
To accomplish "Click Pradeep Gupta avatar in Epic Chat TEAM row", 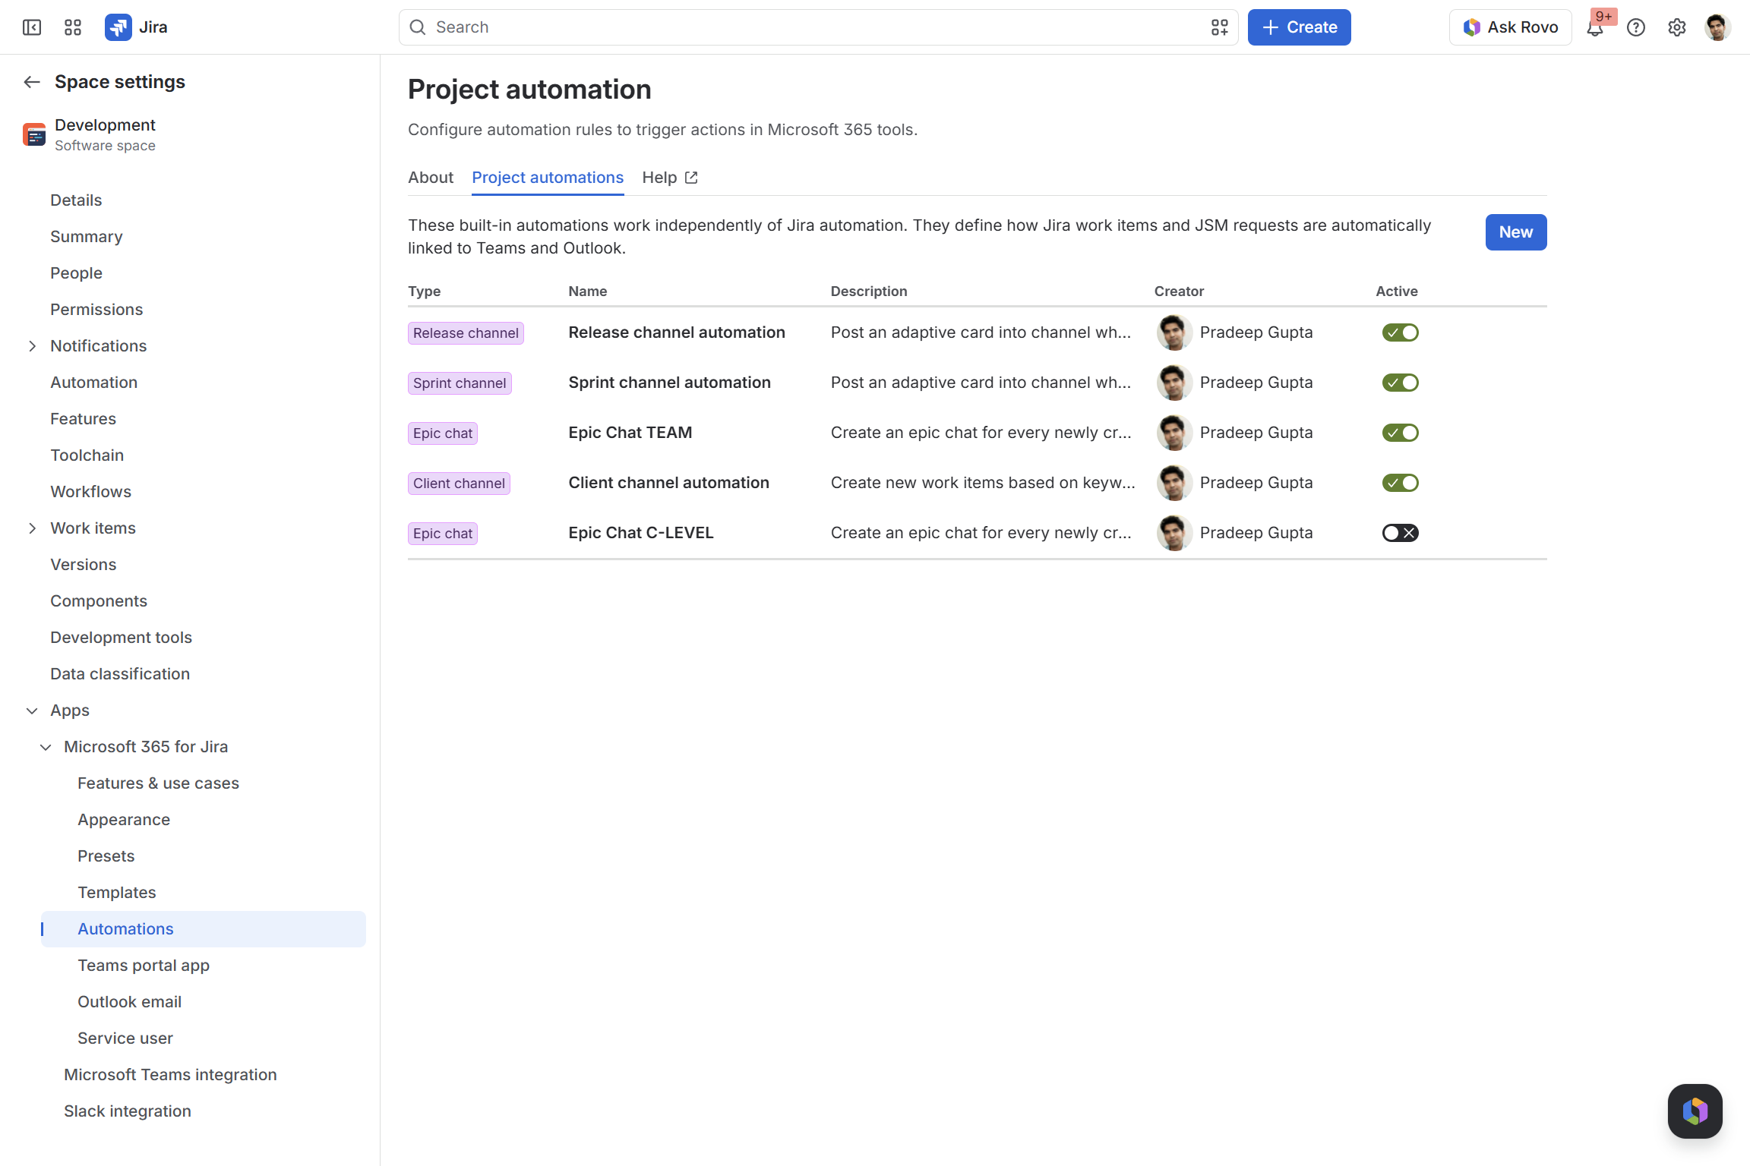I will [x=1174, y=433].
